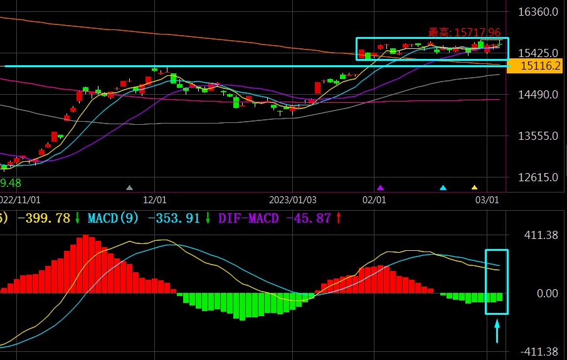
Task: Click the green down arrow after -399.78
Action: point(78,218)
